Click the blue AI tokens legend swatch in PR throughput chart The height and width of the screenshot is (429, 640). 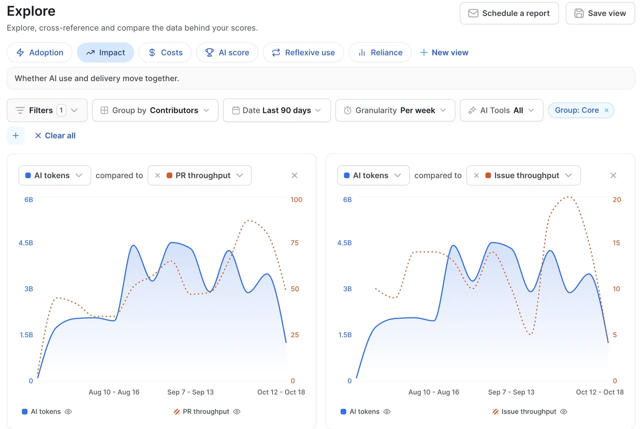[x=25, y=412]
